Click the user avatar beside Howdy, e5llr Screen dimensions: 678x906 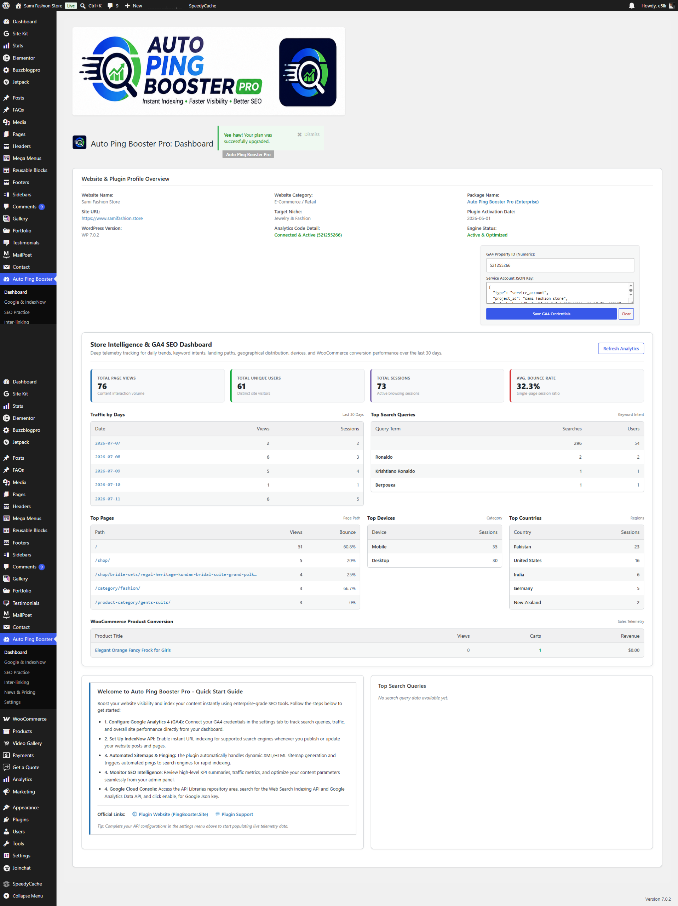point(672,6)
